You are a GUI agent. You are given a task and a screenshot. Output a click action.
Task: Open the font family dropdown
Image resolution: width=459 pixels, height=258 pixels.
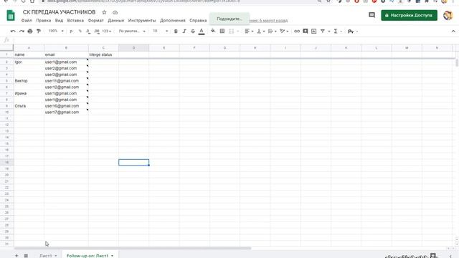click(132, 31)
